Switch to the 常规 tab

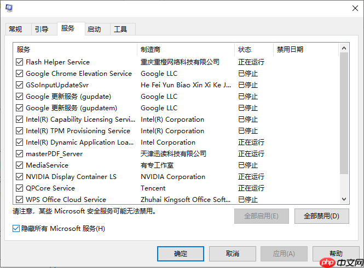tap(15, 29)
